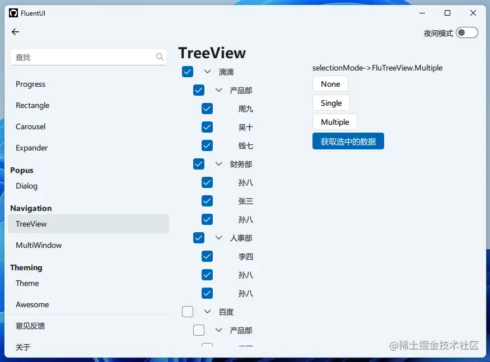Screen dimensions: 490x362
Task: Expand the 百度 tree node chevron
Action: (206, 312)
